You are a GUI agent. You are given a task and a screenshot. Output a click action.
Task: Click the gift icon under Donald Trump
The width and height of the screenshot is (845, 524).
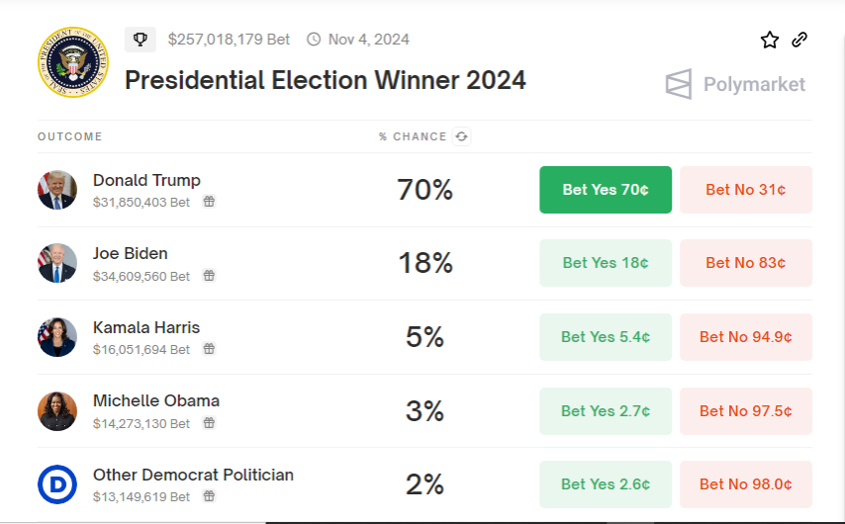(x=209, y=202)
